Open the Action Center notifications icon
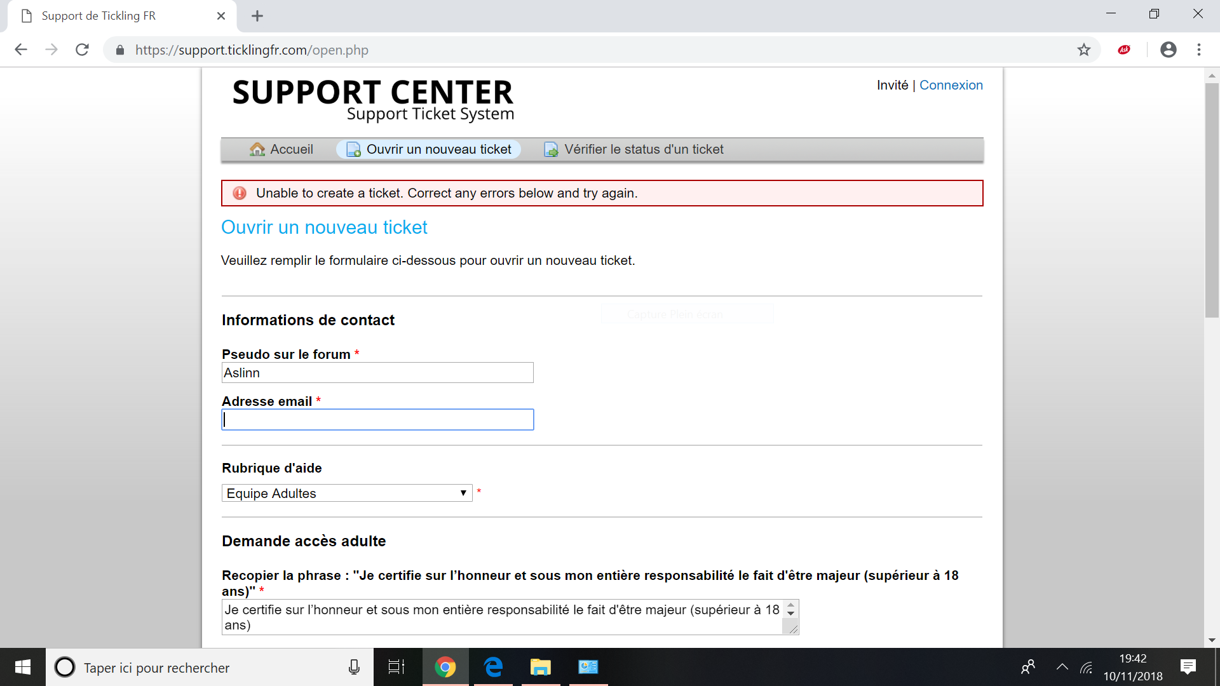The height and width of the screenshot is (686, 1220). [x=1188, y=667]
